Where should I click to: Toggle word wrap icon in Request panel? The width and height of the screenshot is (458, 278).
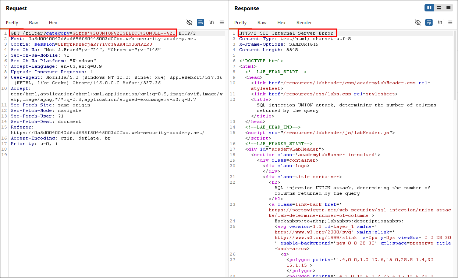point(200,22)
